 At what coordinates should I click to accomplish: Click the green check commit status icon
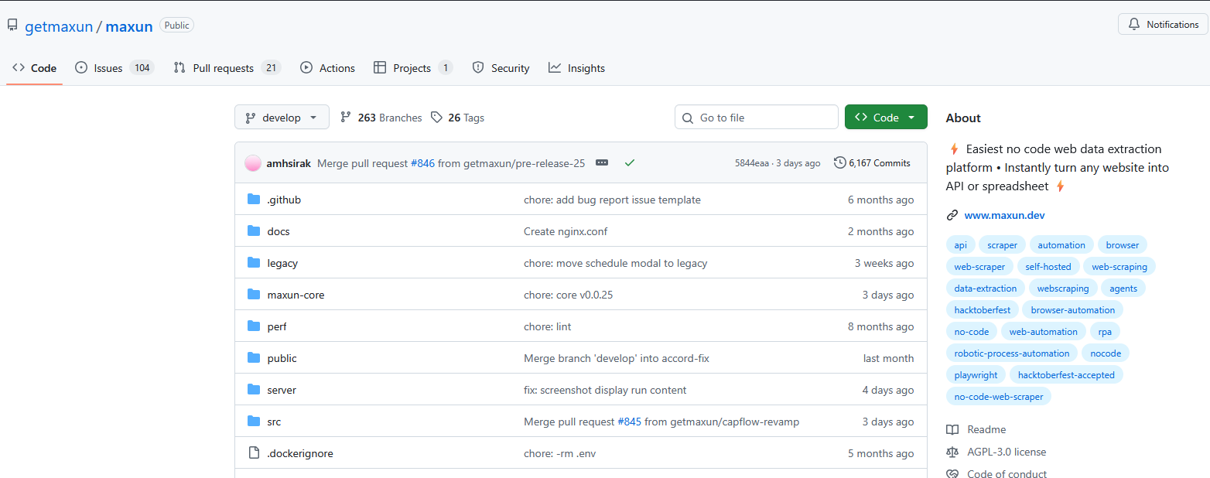coord(630,163)
